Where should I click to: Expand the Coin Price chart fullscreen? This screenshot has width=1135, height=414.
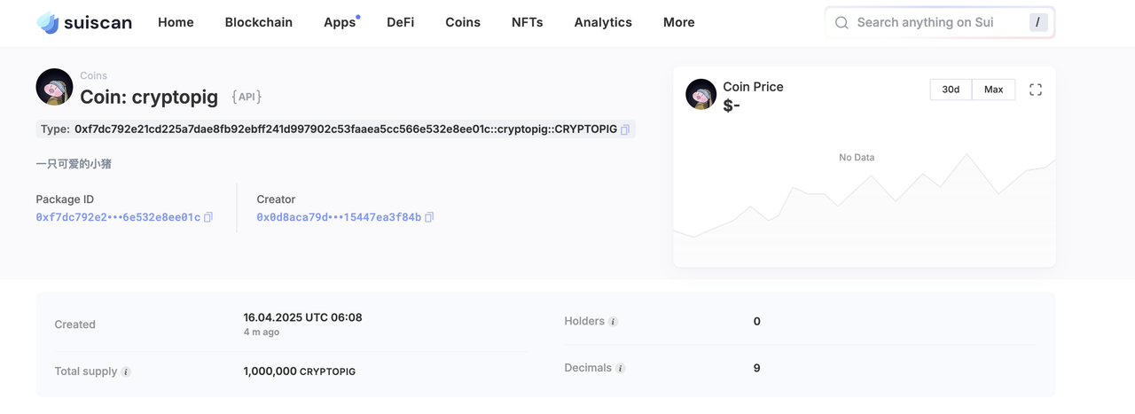[x=1036, y=90]
